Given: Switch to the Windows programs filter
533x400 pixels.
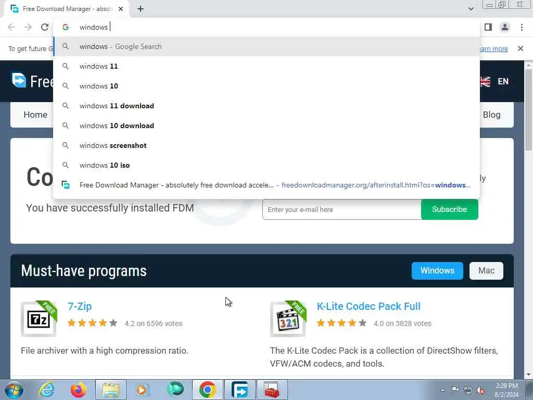Looking at the screenshot, I should 437,271.
